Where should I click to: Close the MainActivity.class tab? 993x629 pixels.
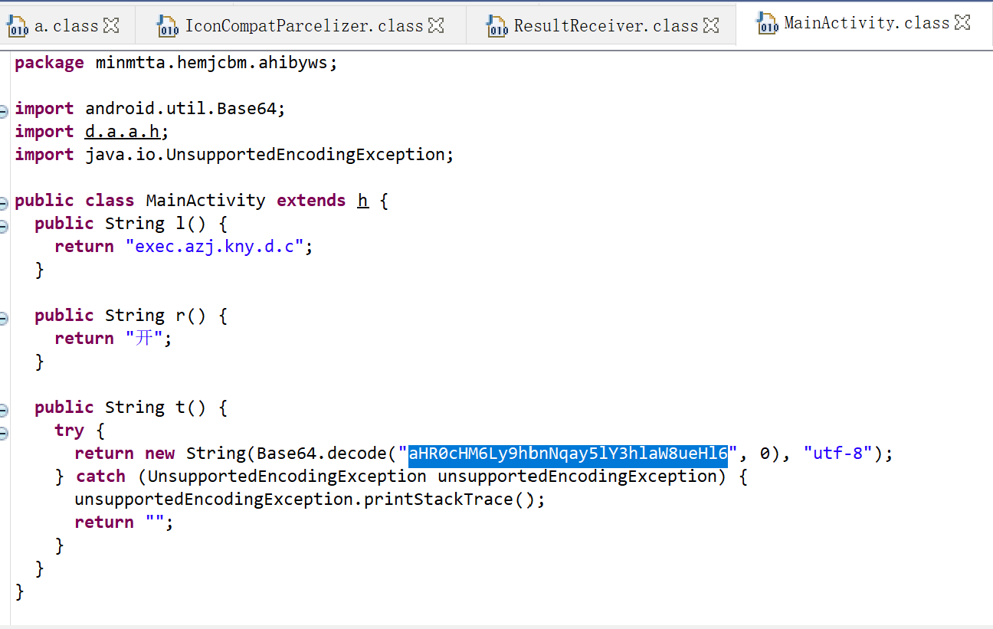962,23
